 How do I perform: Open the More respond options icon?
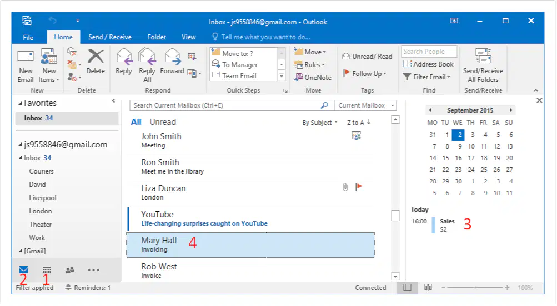[x=194, y=73]
